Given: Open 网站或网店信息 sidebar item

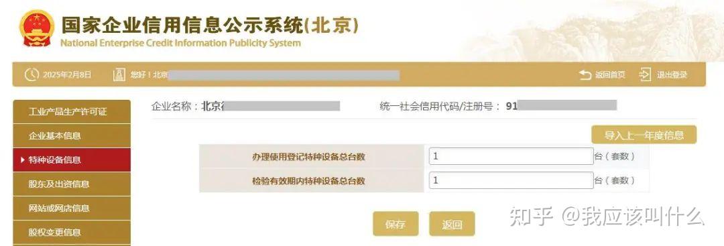Looking at the screenshot, I should click(x=72, y=208).
